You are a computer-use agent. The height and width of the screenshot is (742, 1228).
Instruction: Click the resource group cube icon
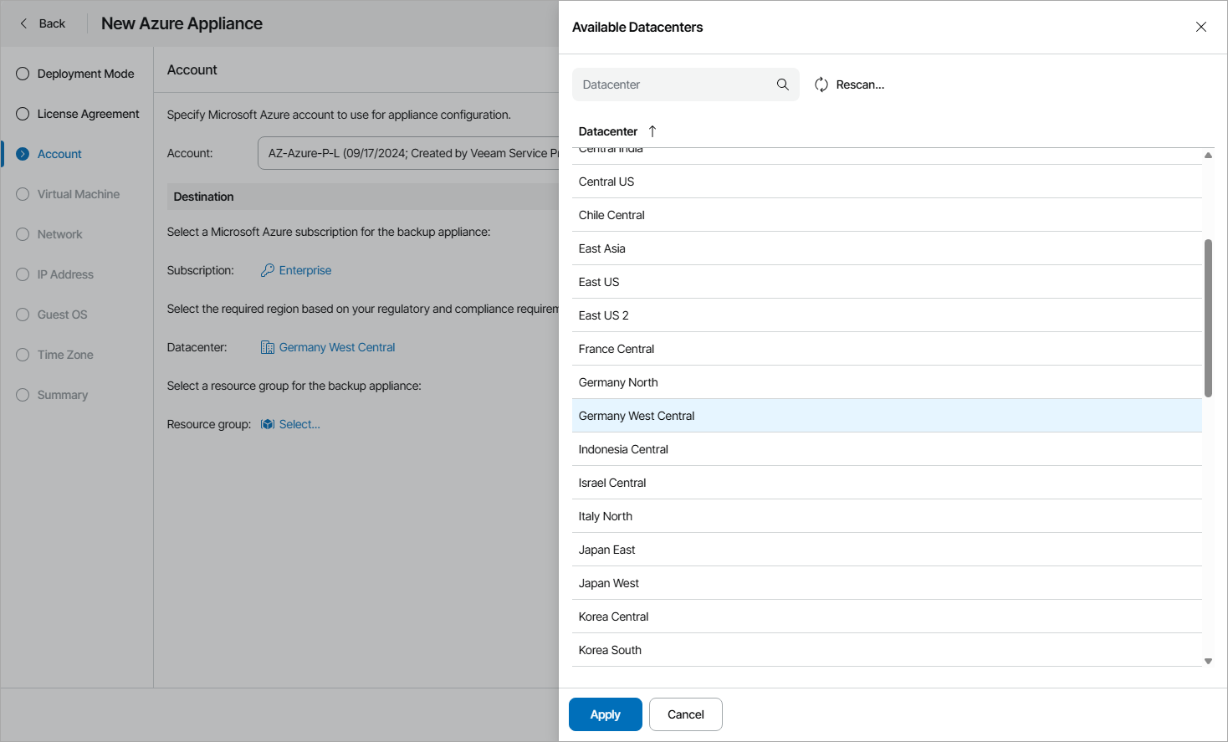click(268, 424)
